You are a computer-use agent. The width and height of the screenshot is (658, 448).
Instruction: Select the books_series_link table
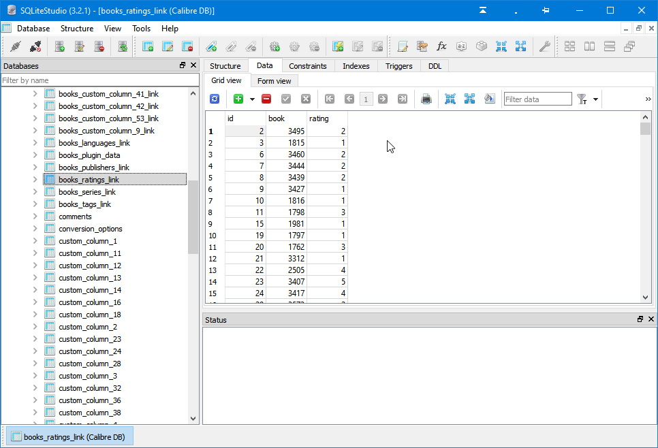87,192
